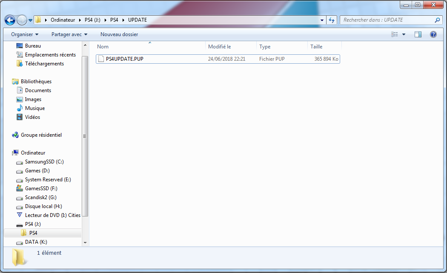Click the Forward navigation arrow button
This screenshot has height=273, width=447.
[x=22, y=20]
